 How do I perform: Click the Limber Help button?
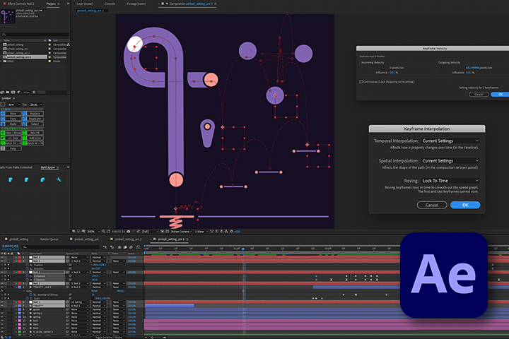(x=13, y=148)
